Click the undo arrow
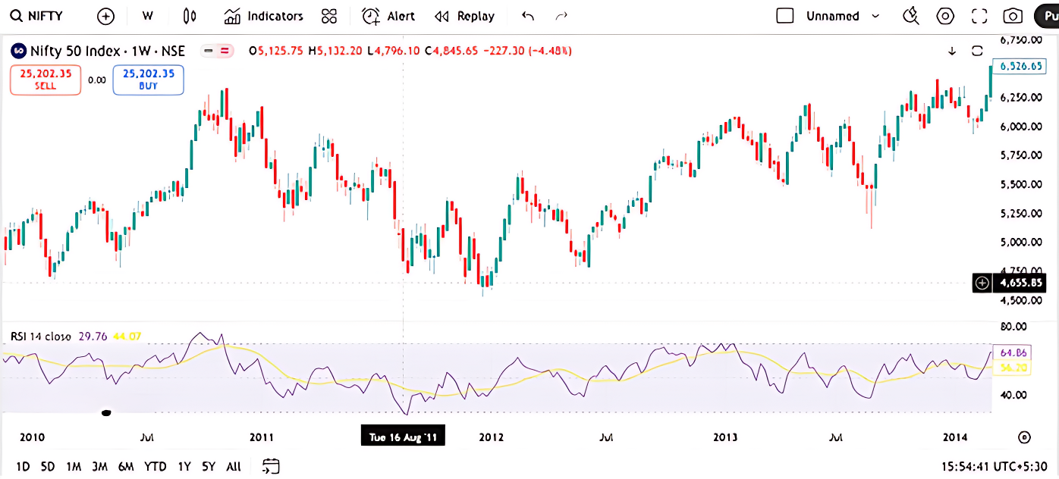 [528, 16]
